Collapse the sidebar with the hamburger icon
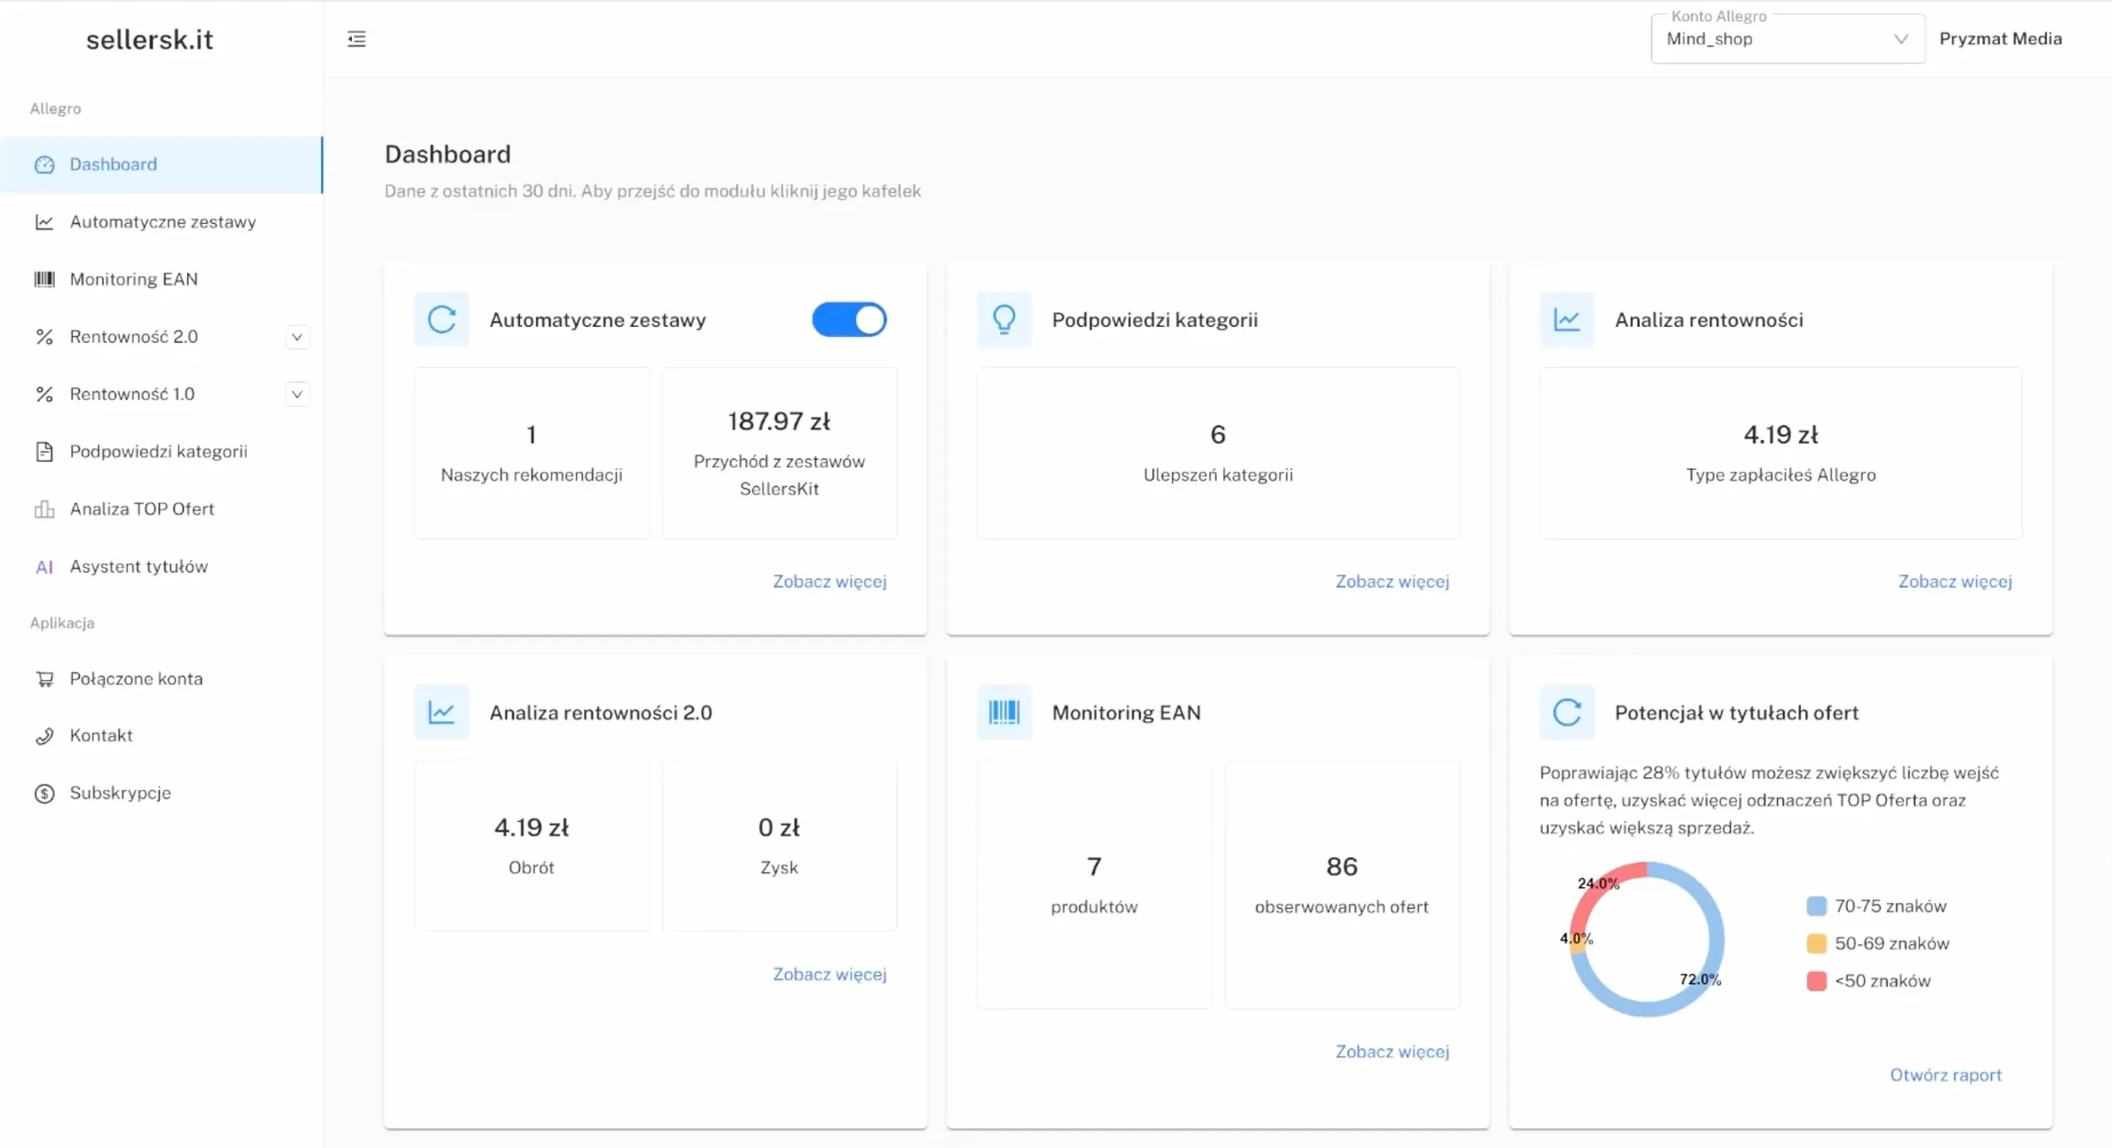The image size is (2112, 1148). tap(356, 39)
